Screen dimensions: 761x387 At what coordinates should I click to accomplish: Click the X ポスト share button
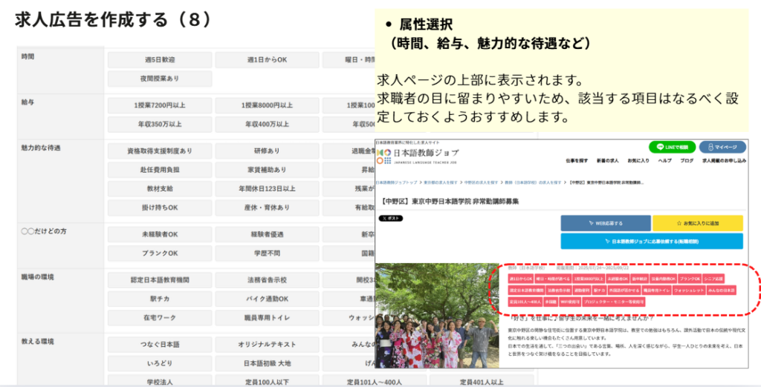tap(392, 219)
